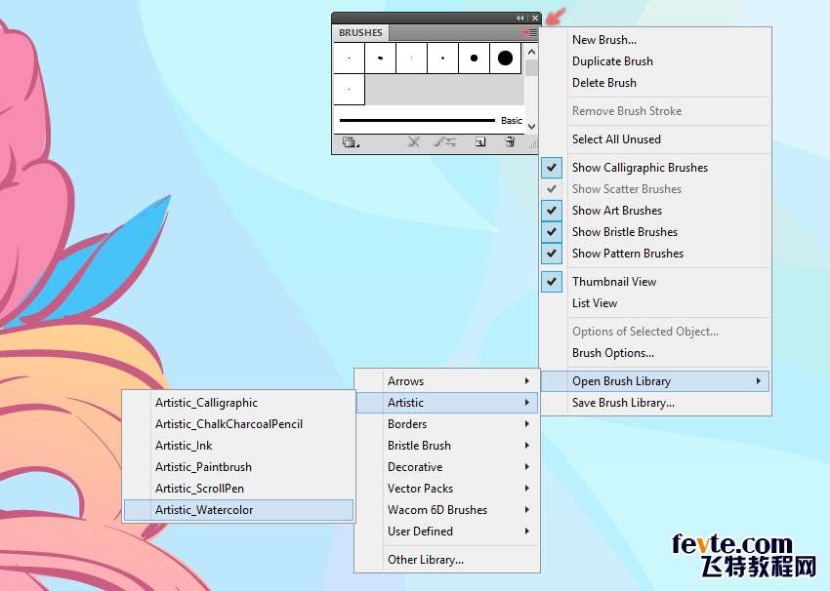The image size is (830, 591).
Task: Click the New Brush icon
Action: pyautogui.click(x=480, y=142)
